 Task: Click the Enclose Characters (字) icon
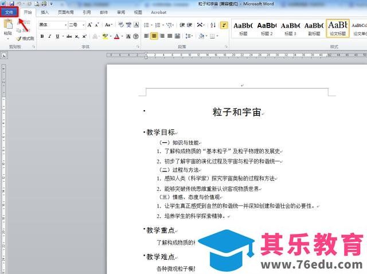point(136,37)
